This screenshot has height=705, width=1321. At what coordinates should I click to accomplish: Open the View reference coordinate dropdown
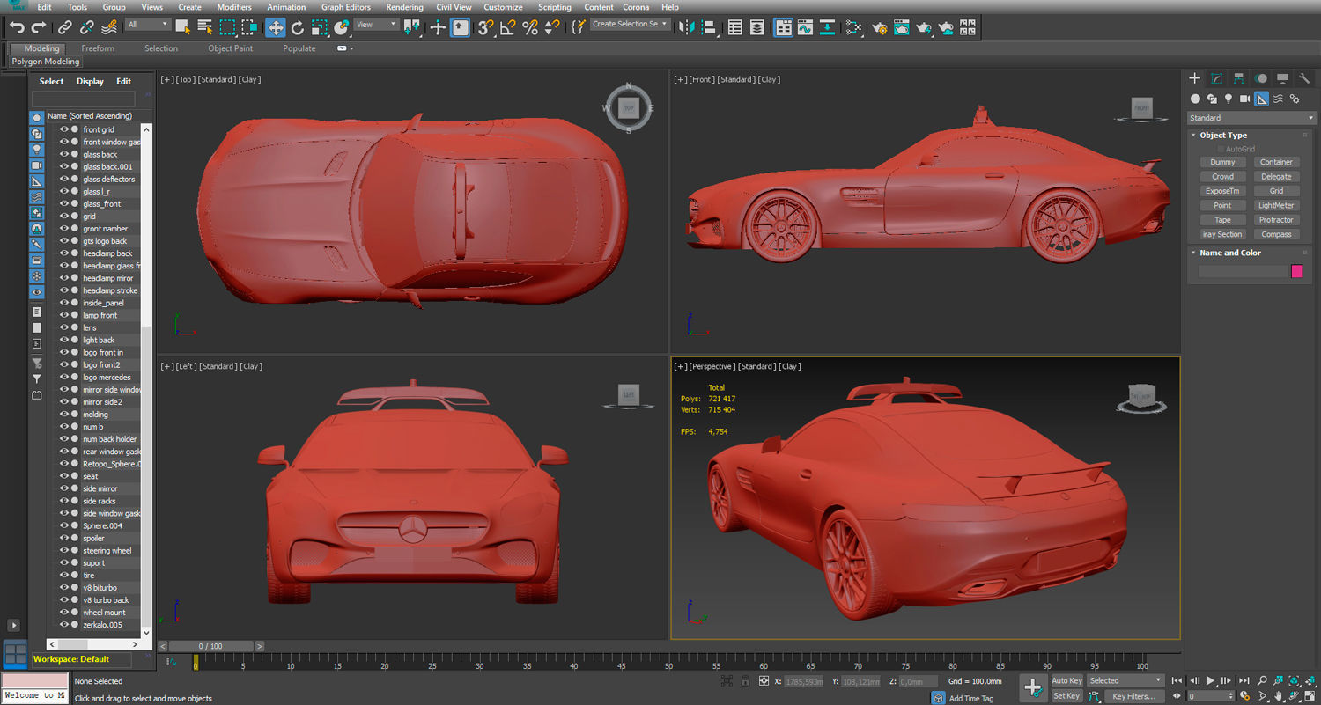point(376,24)
